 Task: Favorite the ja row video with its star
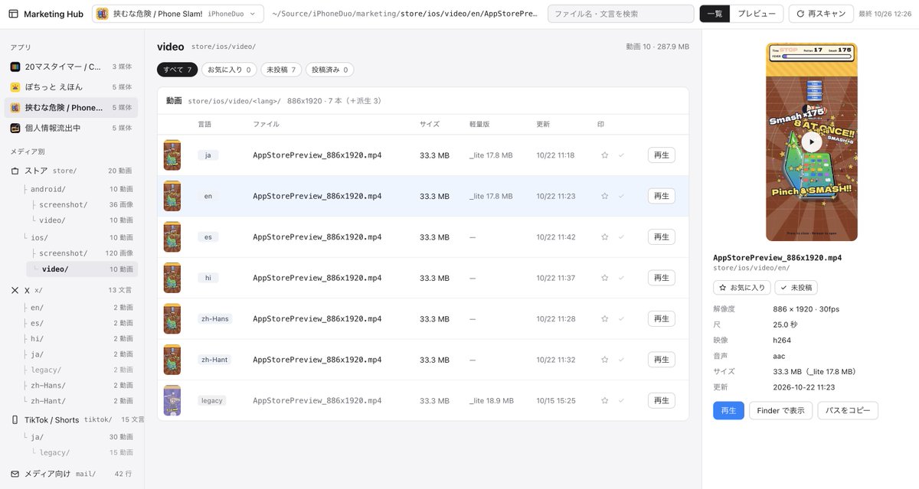(605, 155)
